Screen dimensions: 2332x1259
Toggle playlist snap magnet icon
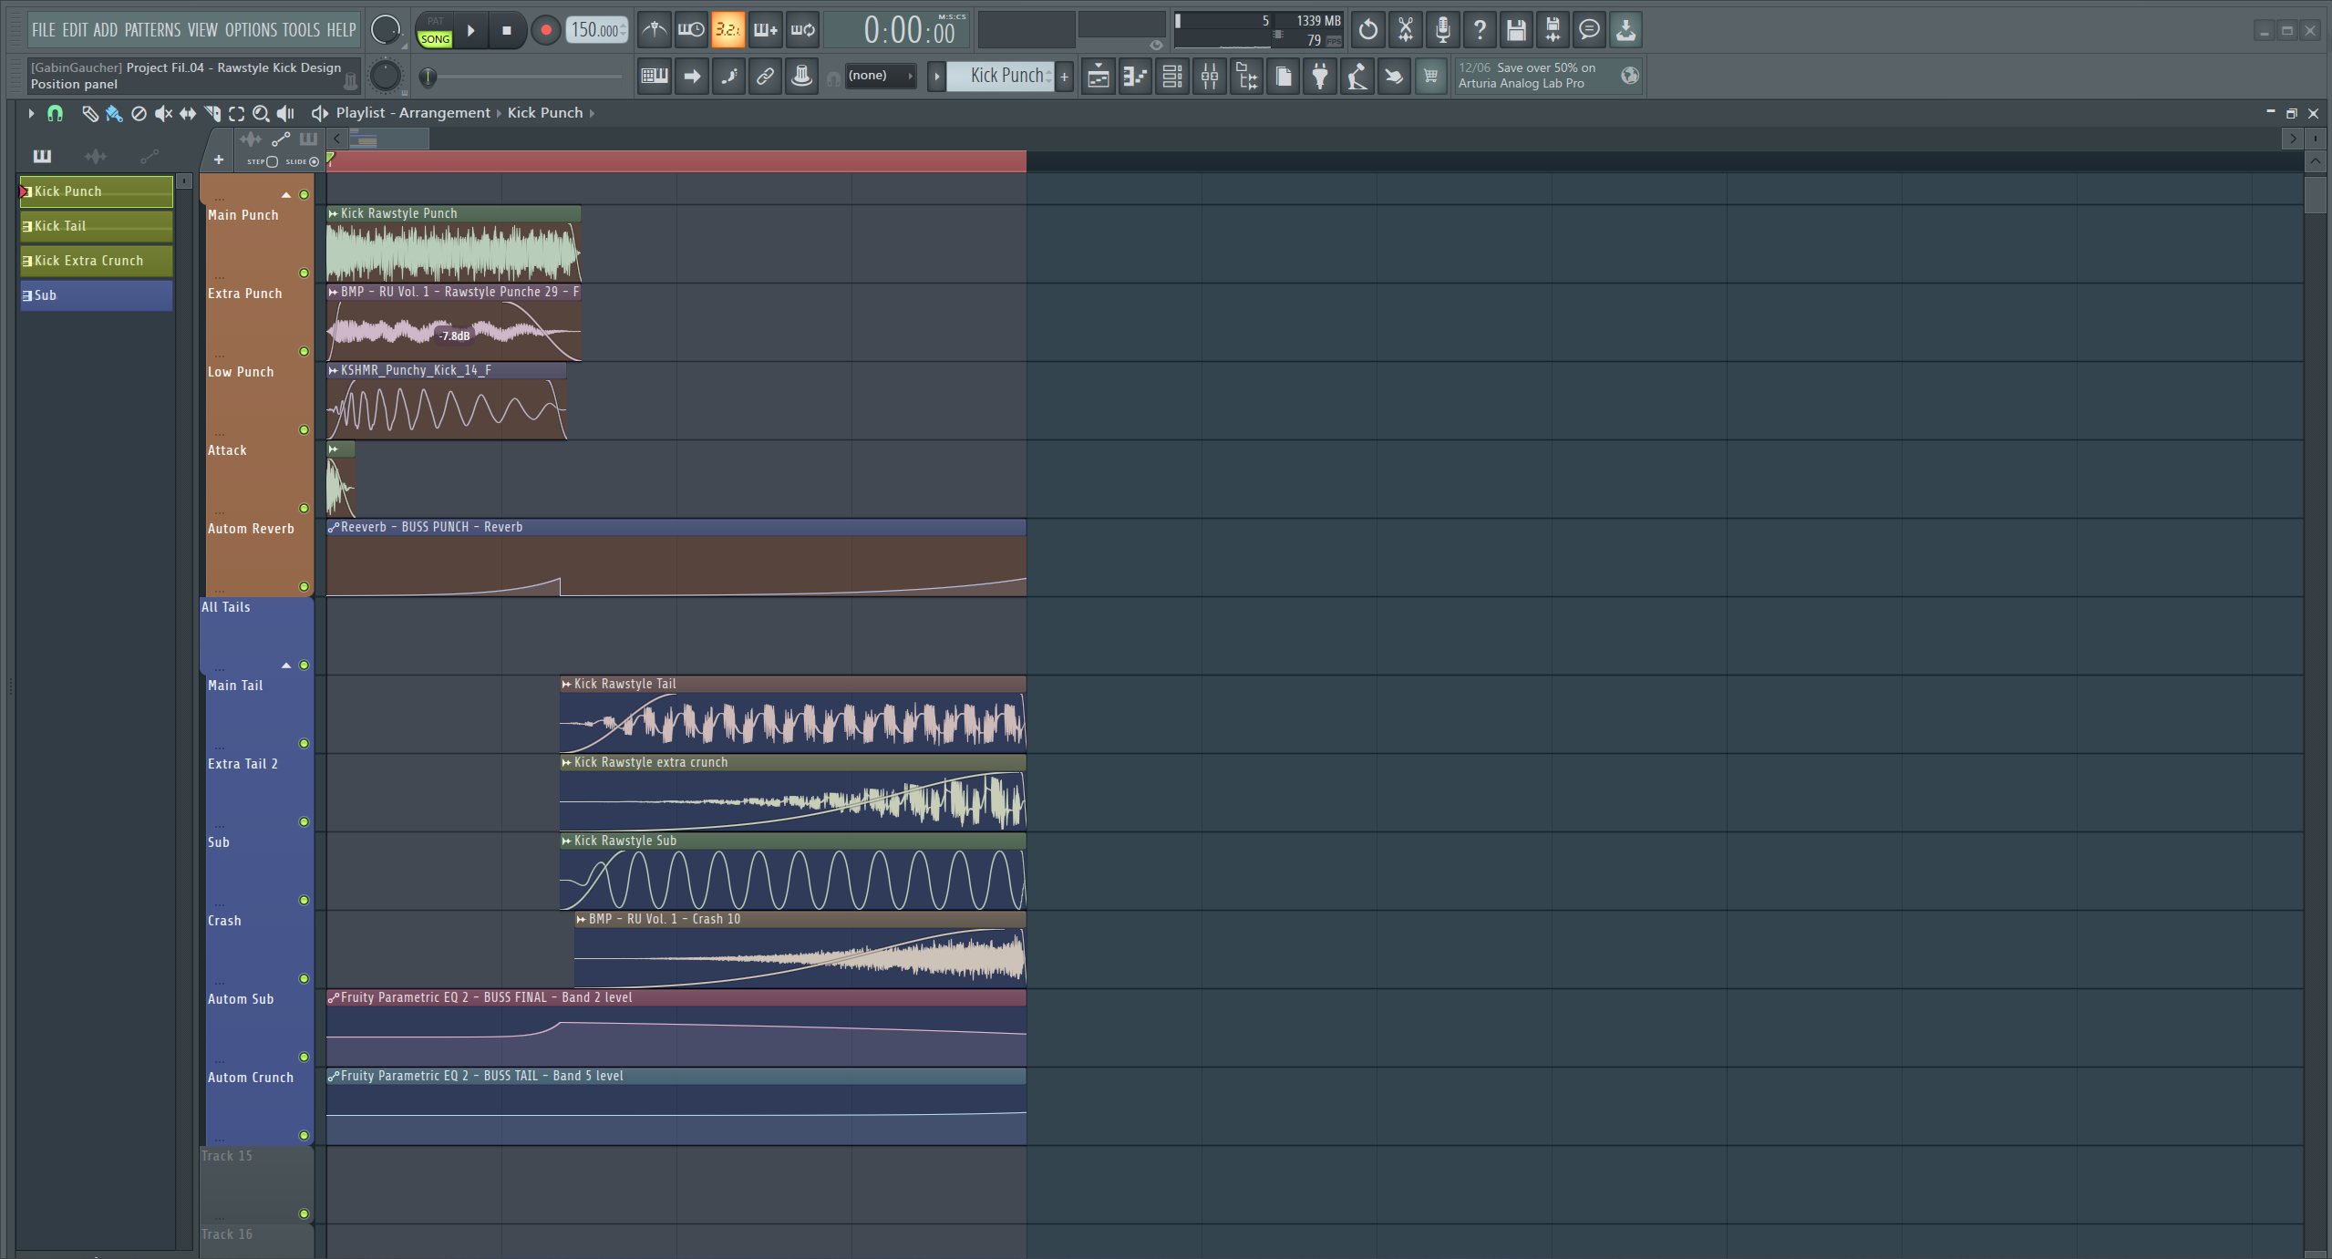(x=55, y=113)
